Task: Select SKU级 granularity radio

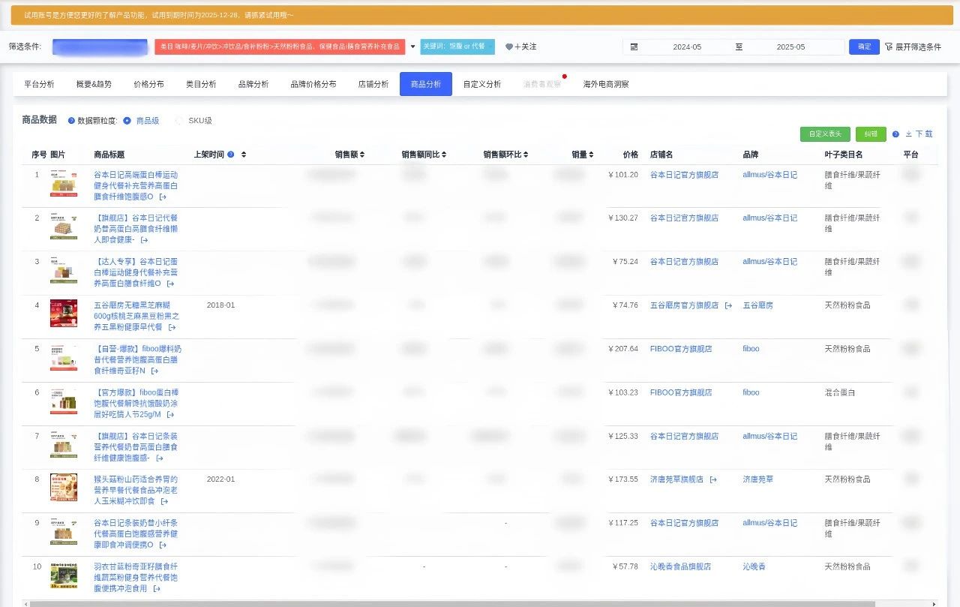Action: pos(178,121)
